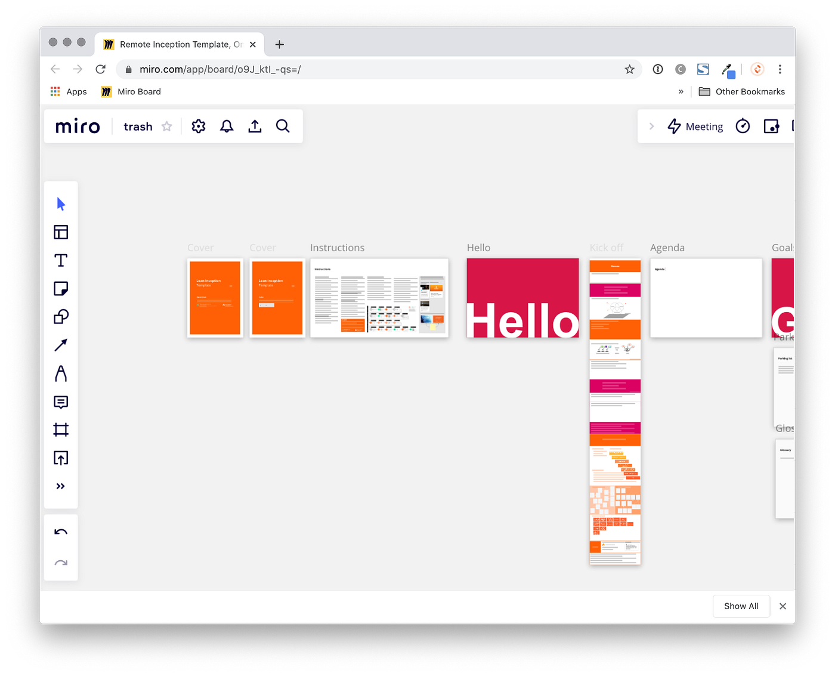Open the Upload tool
This screenshot has height=676, width=835.
tap(61, 458)
